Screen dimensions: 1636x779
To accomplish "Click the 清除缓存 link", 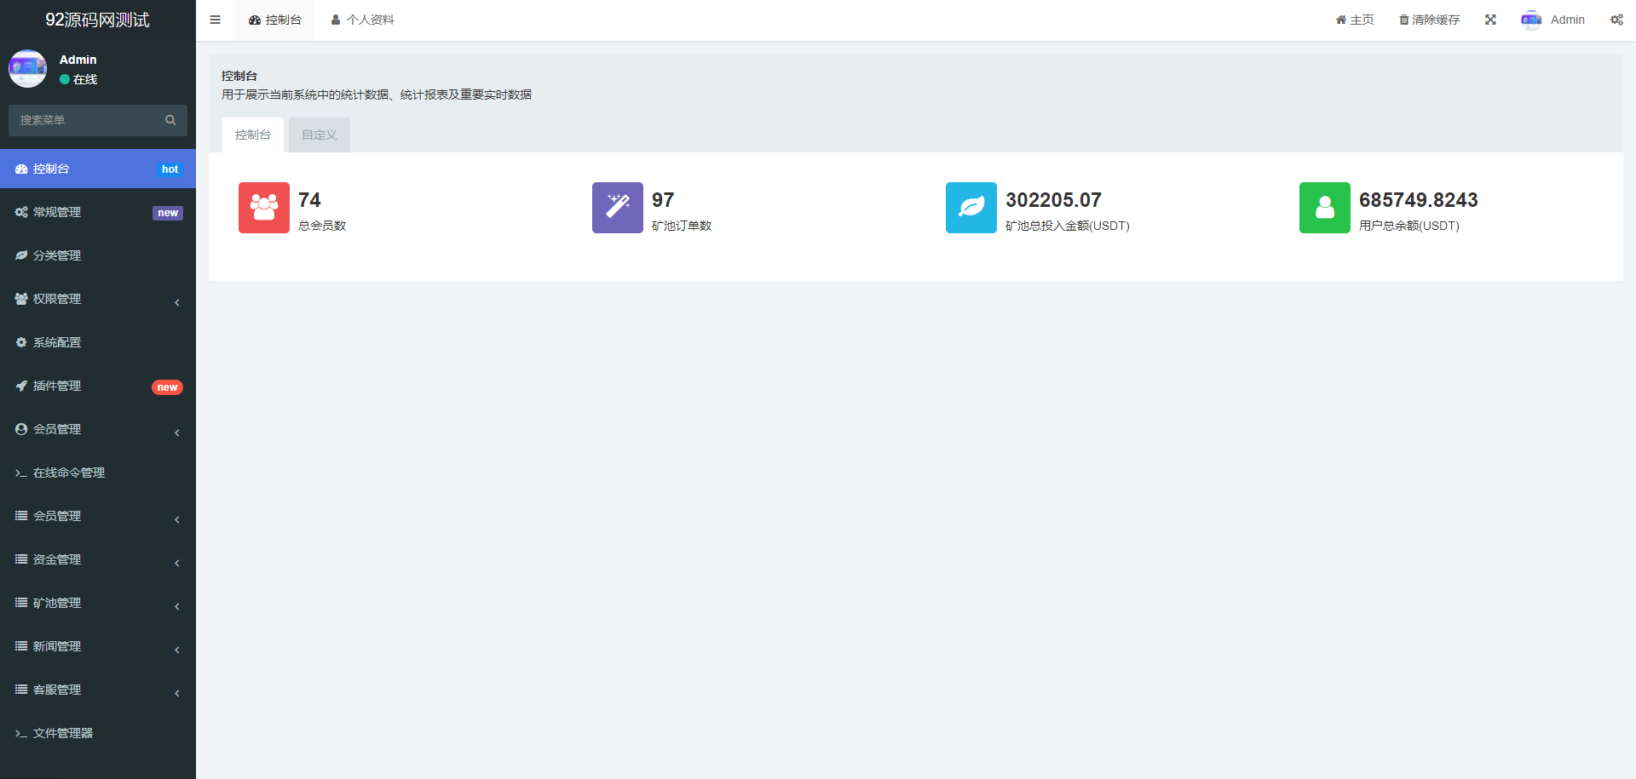I will pyautogui.click(x=1430, y=20).
